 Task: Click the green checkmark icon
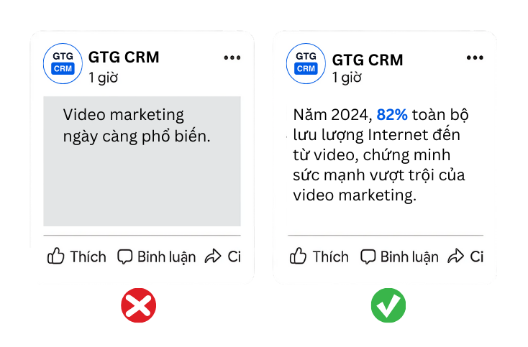point(388,307)
